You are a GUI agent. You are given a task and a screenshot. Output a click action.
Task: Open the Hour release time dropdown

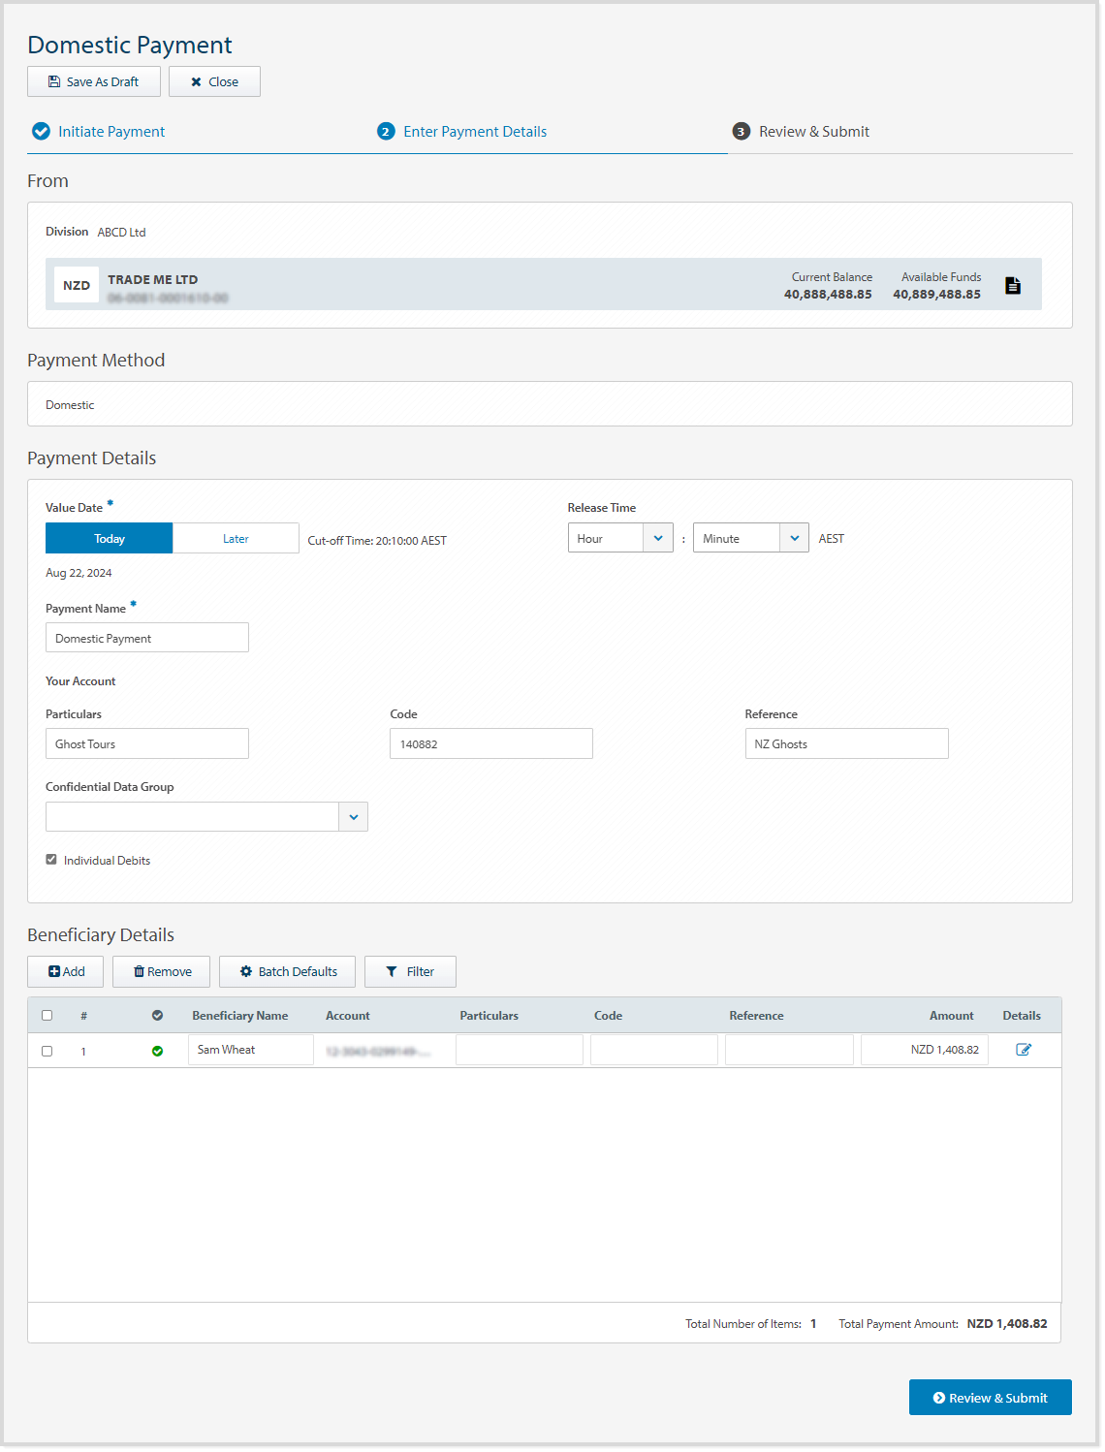[659, 537]
